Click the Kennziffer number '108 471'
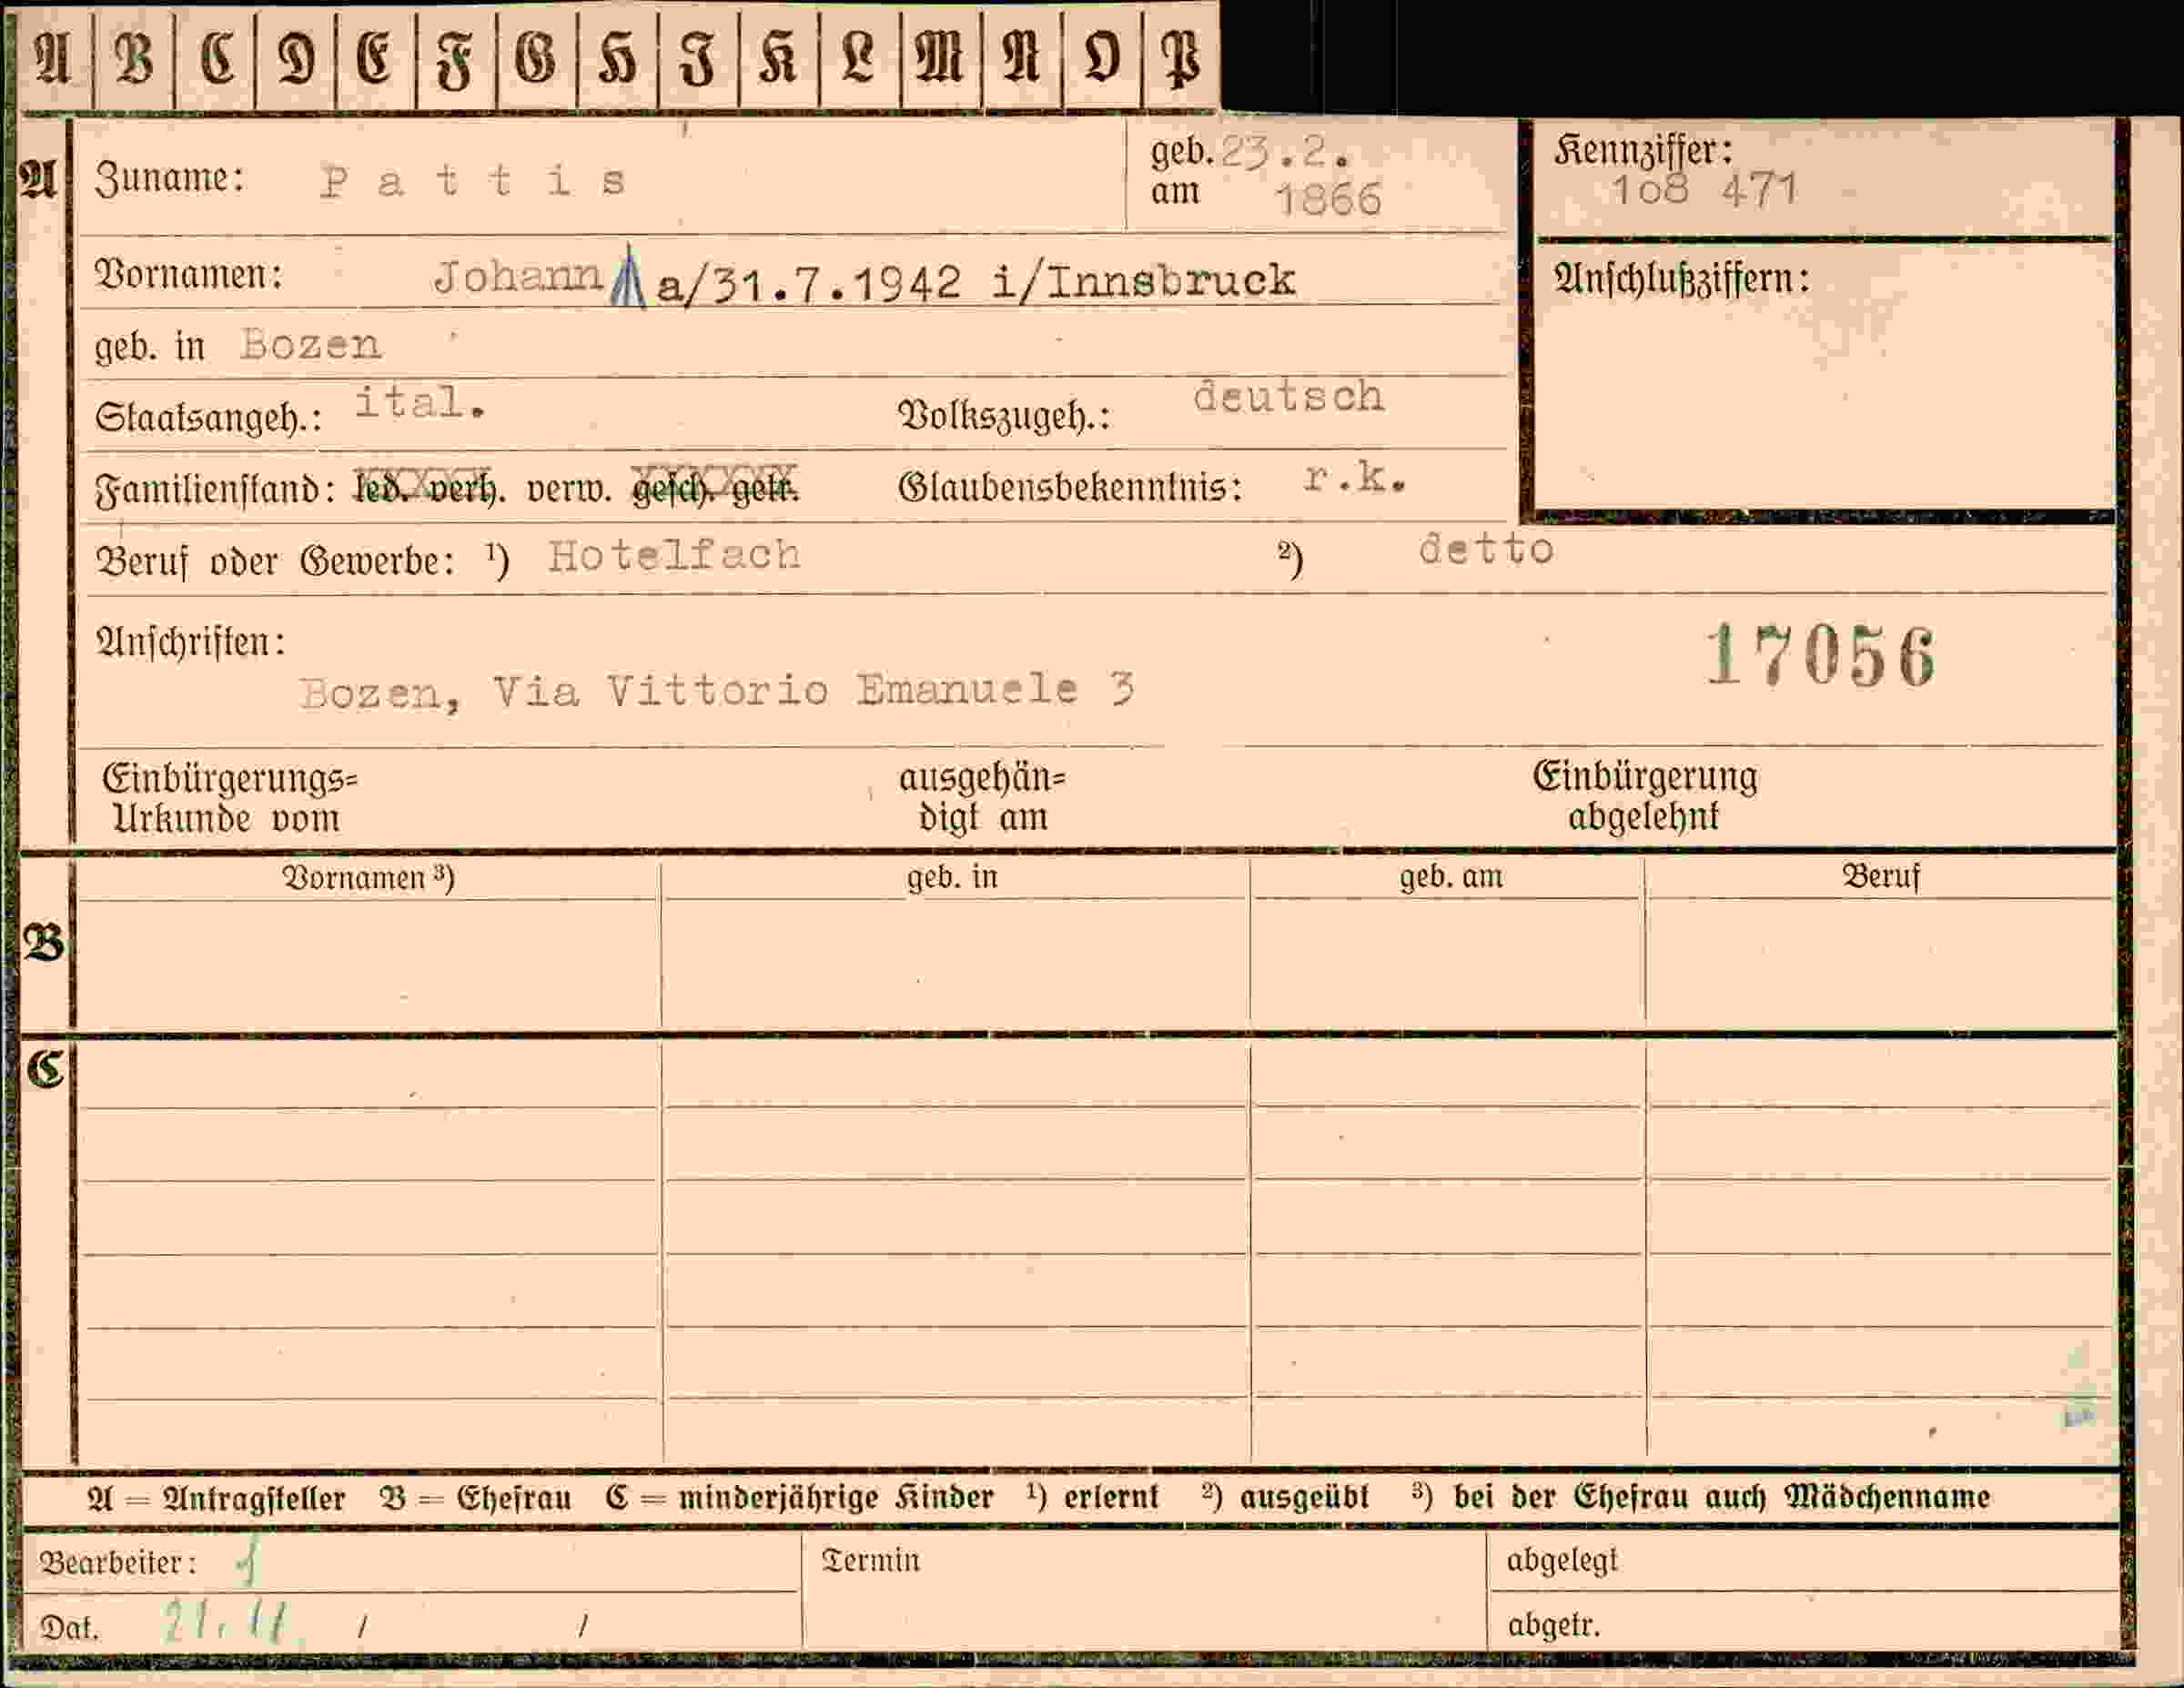This screenshot has width=2184, height=1688. [1705, 189]
